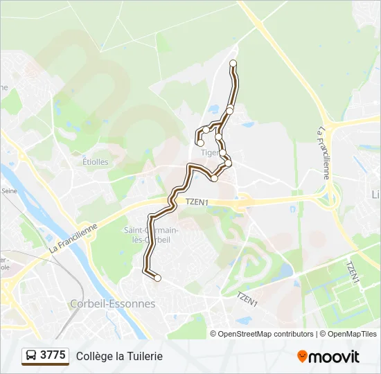Open the OpenStreetMap contributors attribution link
Image resolution: width=381 pixels, height=374 pixels.
(262, 334)
